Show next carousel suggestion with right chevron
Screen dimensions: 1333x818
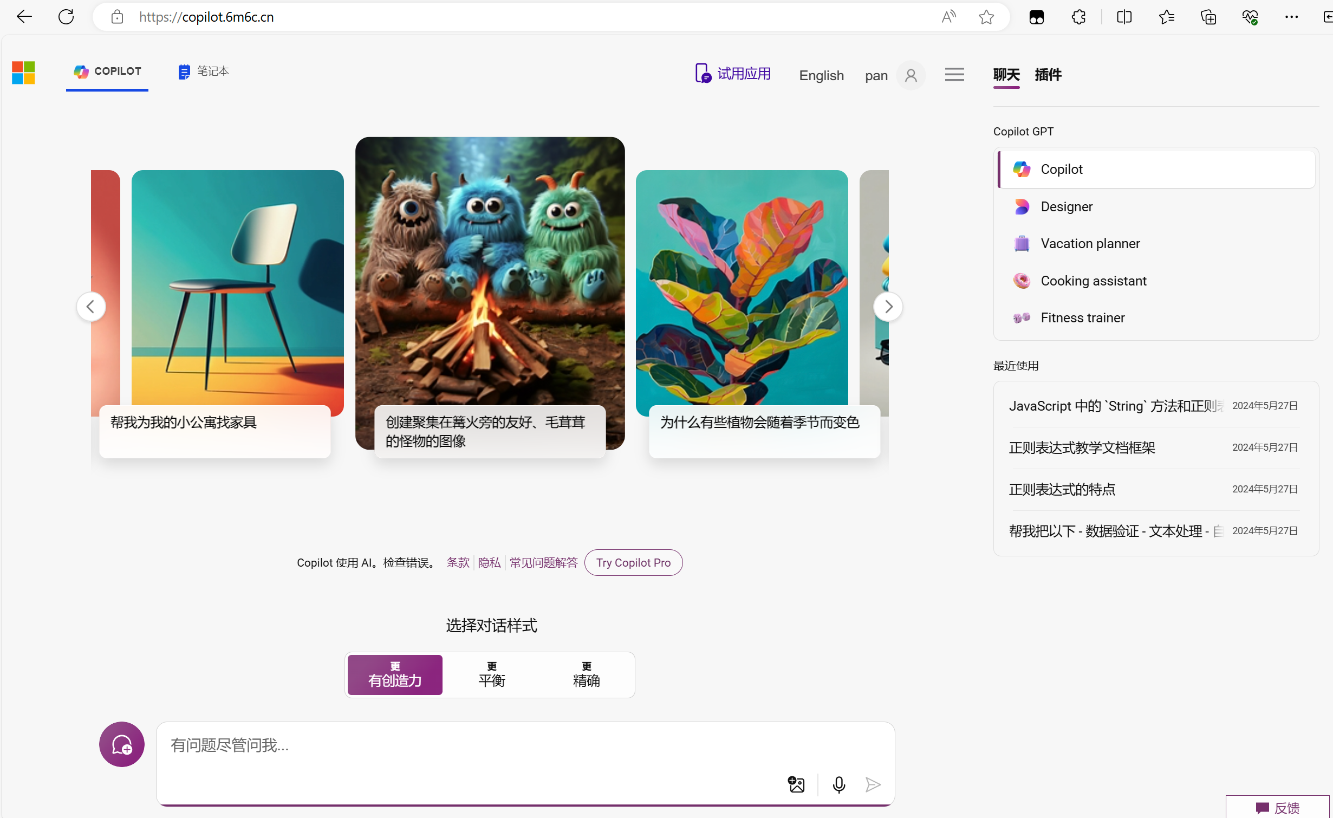pos(888,307)
